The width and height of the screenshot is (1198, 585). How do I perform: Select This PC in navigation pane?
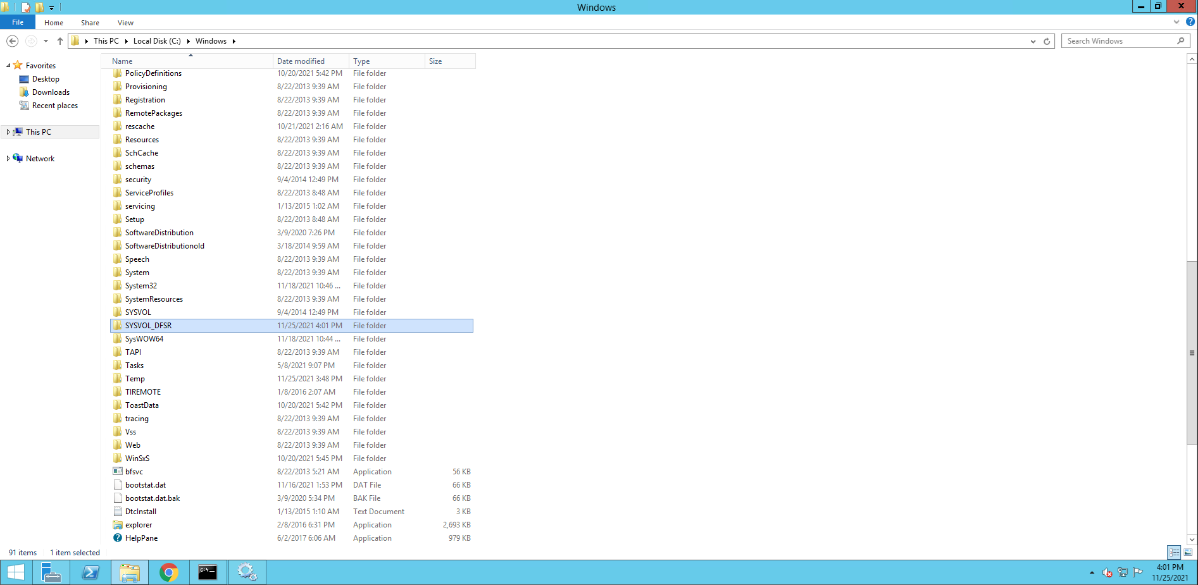tap(39, 132)
